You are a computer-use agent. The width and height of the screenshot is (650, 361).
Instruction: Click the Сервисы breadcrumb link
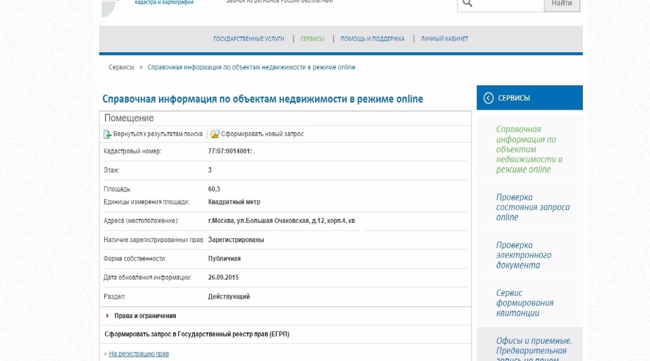[121, 68]
